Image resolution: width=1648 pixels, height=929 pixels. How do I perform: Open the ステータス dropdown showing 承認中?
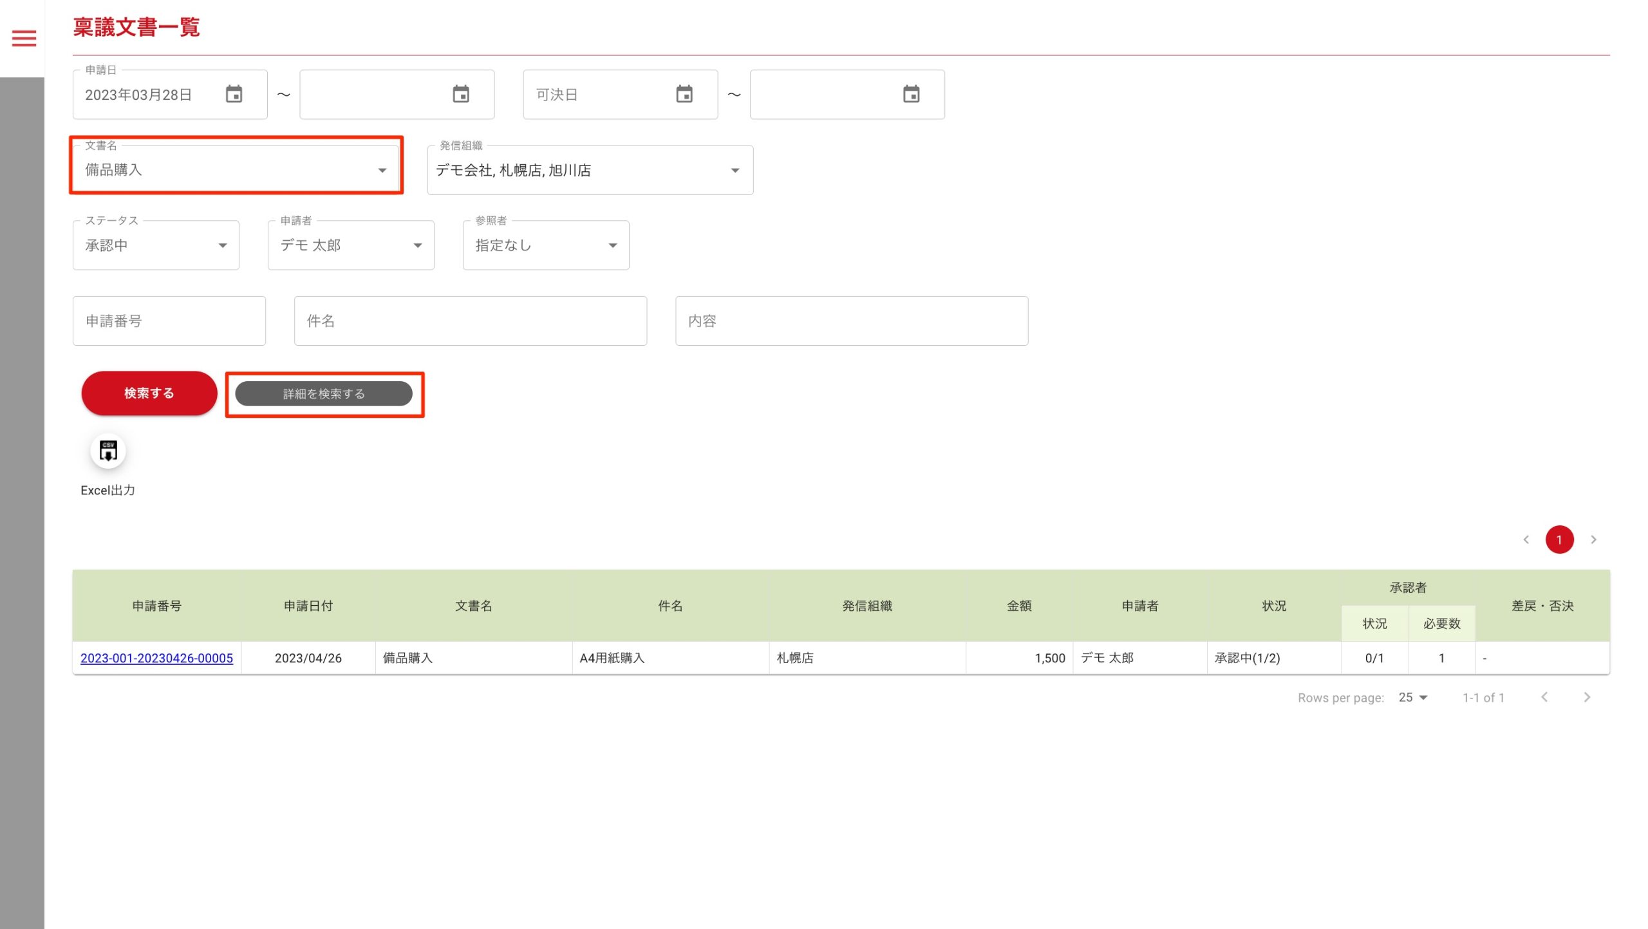[222, 245]
